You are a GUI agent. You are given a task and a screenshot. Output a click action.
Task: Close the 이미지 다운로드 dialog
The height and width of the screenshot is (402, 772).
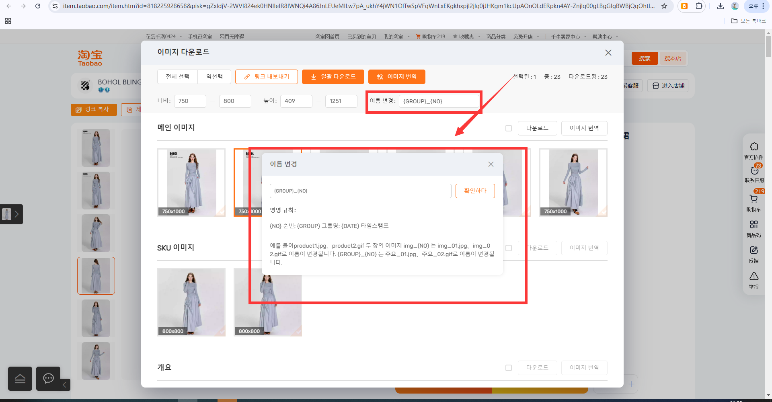pyautogui.click(x=608, y=53)
